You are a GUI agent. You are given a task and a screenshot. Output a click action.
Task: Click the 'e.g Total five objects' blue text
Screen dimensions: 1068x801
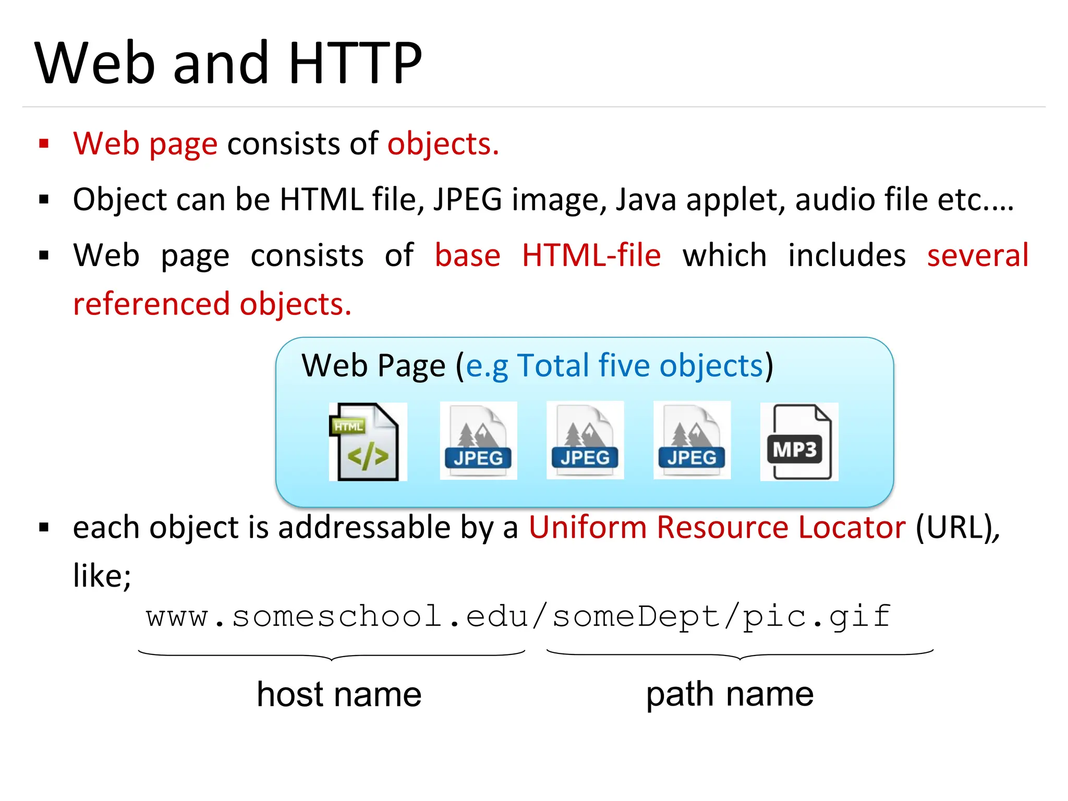pyautogui.click(x=614, y=366)
